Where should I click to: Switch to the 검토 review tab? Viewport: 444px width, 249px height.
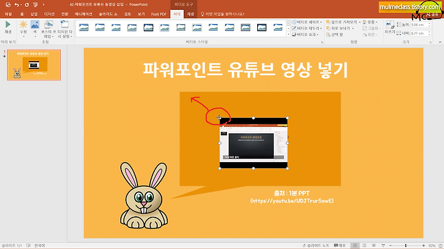coord(128,14)
